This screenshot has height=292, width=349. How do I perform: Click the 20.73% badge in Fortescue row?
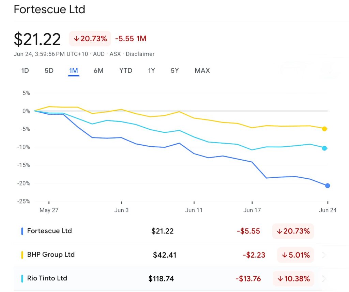pos(293,231)
